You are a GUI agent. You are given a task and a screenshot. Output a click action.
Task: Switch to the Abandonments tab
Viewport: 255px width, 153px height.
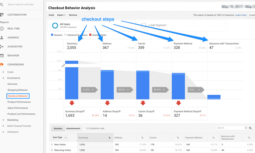tap(73, 128)
